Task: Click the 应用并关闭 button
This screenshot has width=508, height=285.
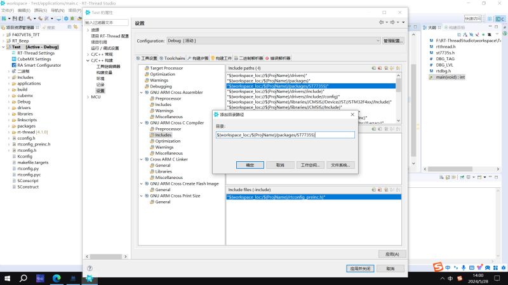Action: pos(360,268)
